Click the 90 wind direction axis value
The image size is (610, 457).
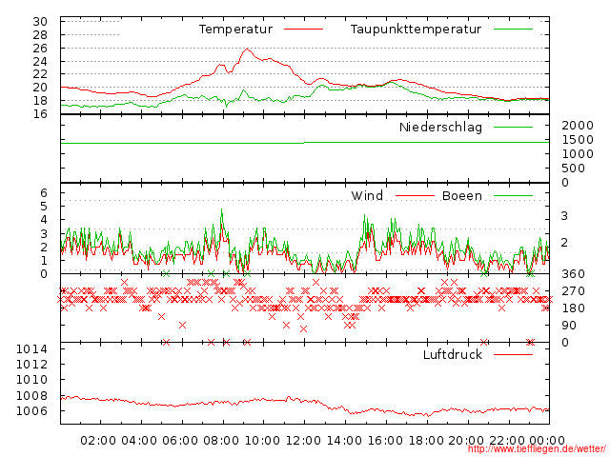click(569, 326)
